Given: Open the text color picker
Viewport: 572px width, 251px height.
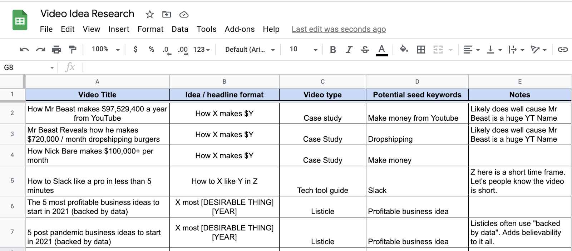Looking at the screenshot, I should pos(382,50).
